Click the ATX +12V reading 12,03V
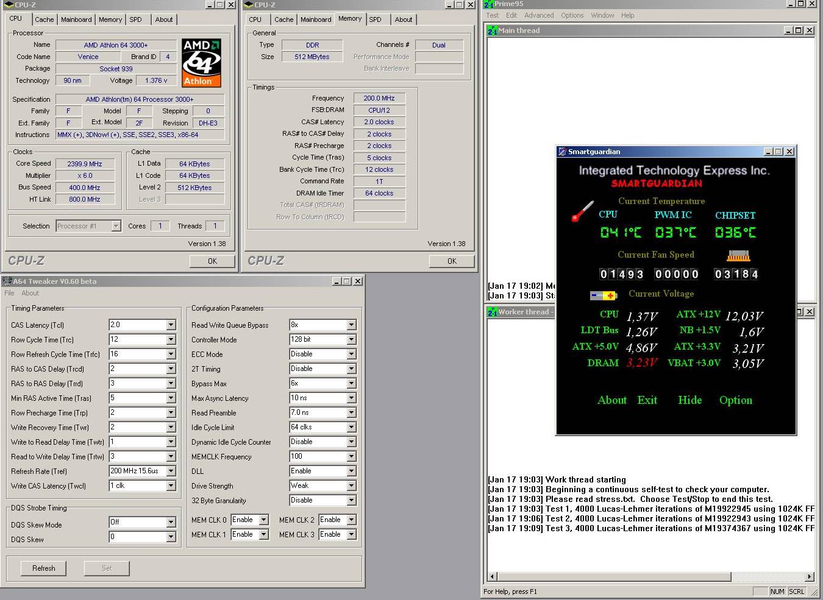Screen dimensions: 823x600 (x=744, y=316)
